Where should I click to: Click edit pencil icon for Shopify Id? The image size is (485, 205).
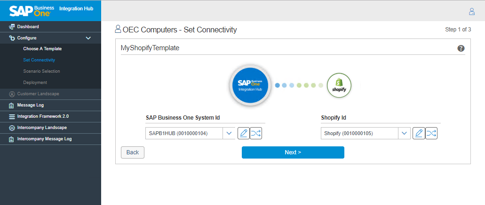(418, 133)
